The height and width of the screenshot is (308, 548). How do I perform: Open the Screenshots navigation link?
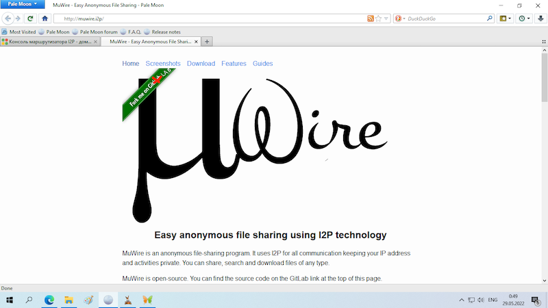(163, 64)
